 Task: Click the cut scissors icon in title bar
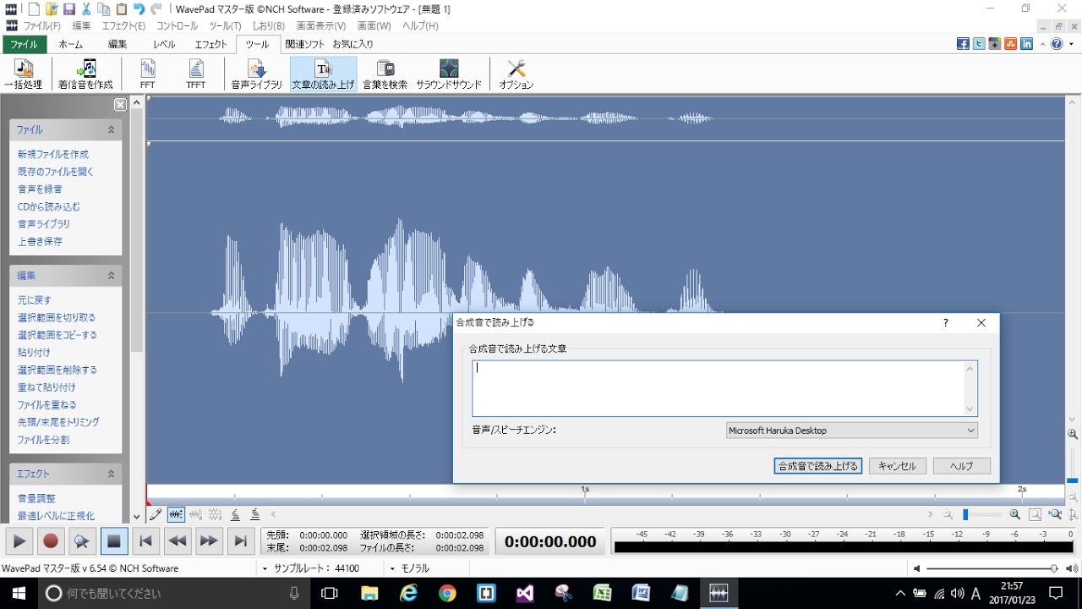87,8
